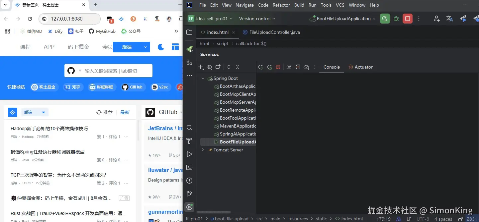Open Search tool in IDE left stripe
479x222 pixels.
click(x=189, y=128)
